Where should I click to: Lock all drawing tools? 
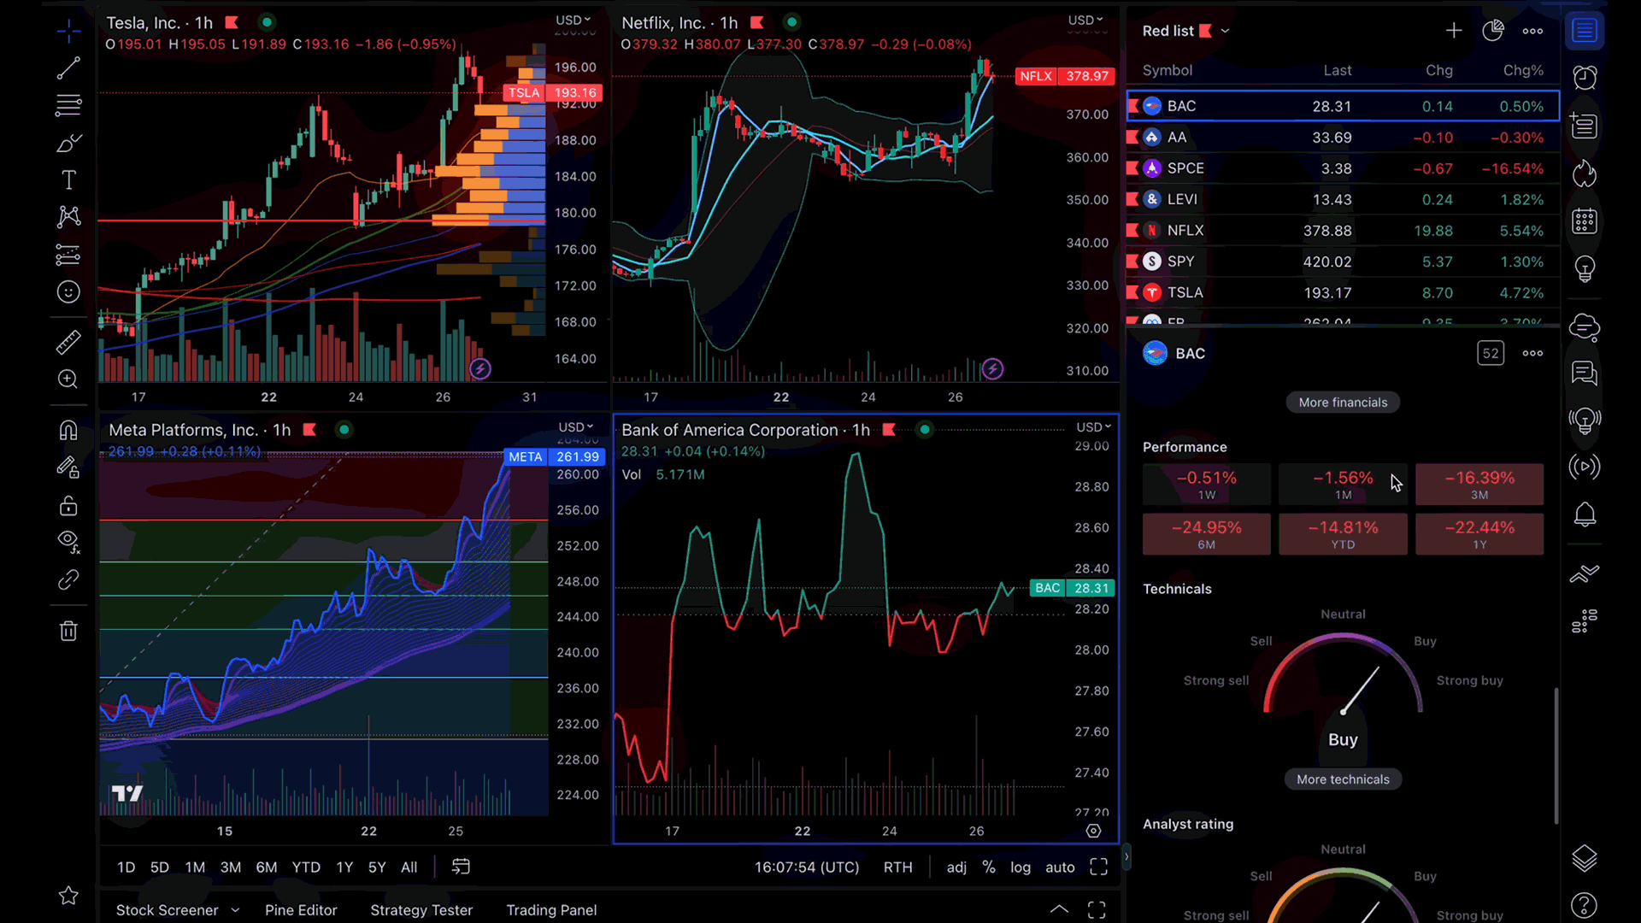68,505
